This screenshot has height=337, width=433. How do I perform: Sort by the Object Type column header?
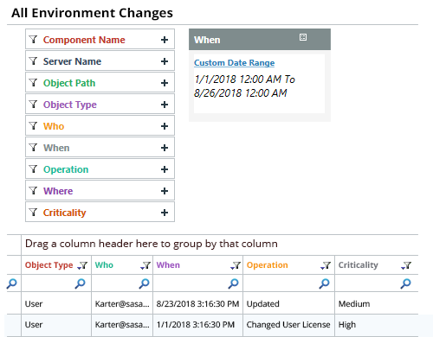48,265
